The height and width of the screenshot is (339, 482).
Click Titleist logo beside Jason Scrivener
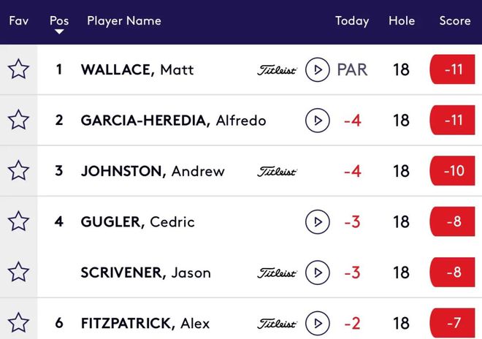pos(277,273)
